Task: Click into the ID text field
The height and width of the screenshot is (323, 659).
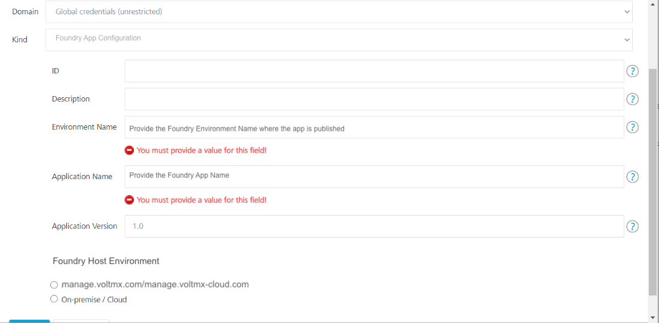Action: coord(374,71)
